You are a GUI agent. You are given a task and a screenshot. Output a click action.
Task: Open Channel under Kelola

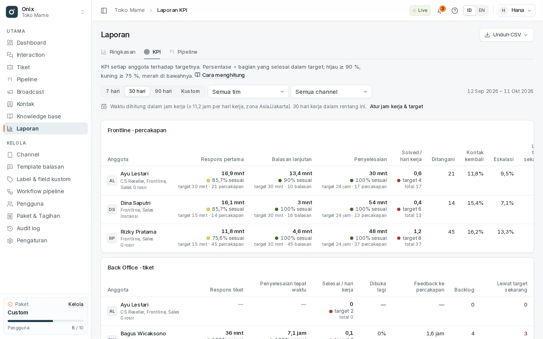(46, 155)
